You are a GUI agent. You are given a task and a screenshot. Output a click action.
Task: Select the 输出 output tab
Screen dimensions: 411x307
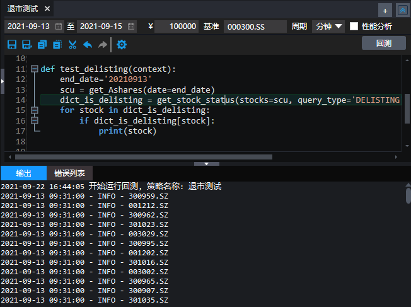23,173
